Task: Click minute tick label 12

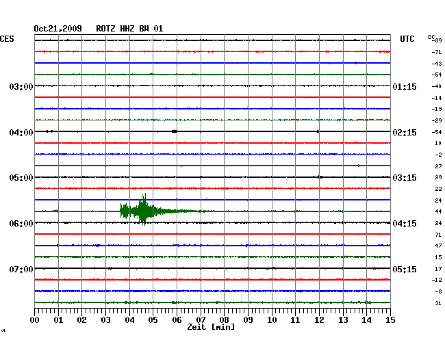Action: (319, 320)
